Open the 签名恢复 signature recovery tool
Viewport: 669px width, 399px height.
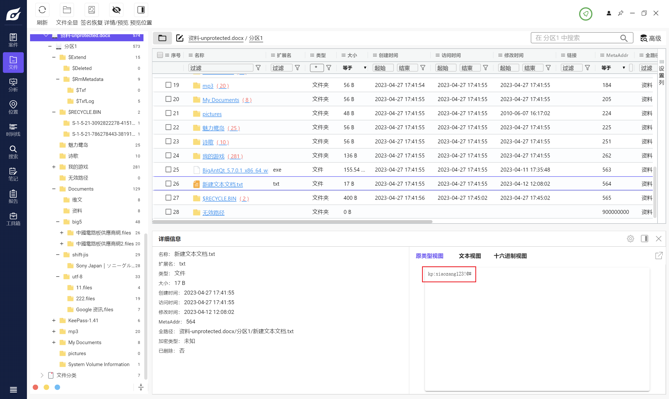[x=91, y=10]
